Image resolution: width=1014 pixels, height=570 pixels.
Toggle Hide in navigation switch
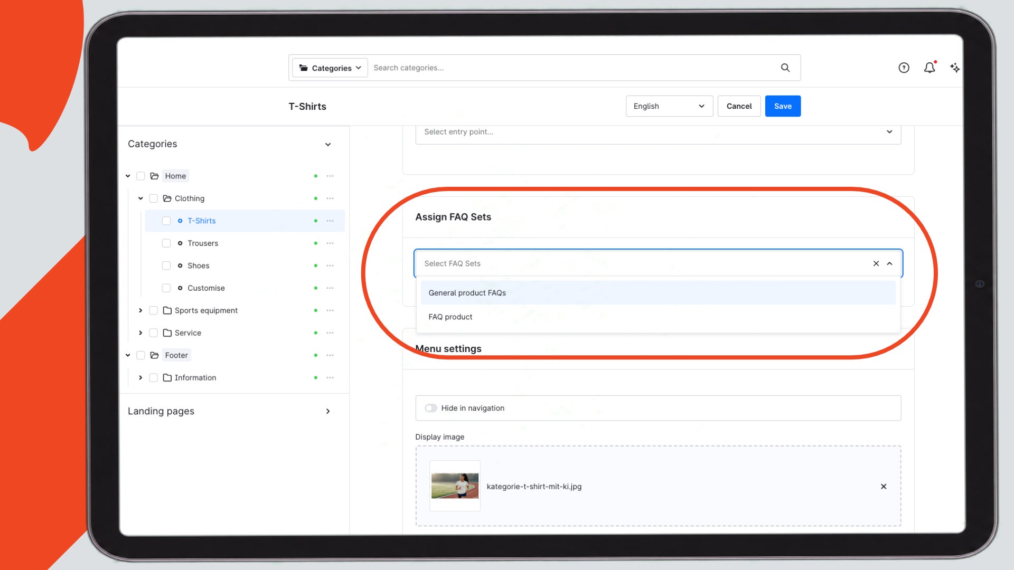pyautogui.click(x=431, y=408)
